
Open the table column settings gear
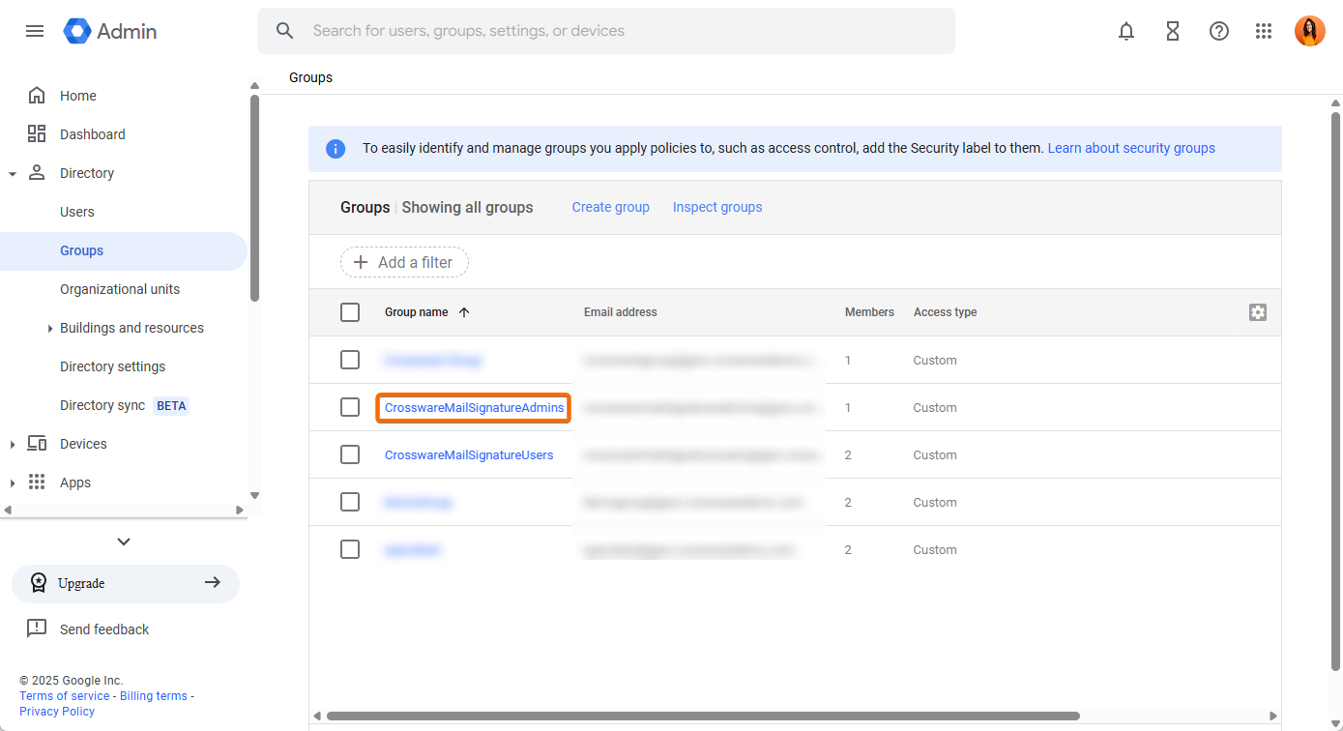(x=1257, y=312)
